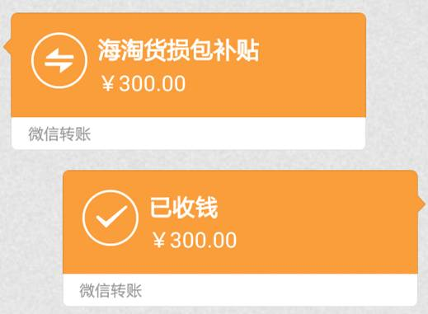Click the ¥300.00 amount in first transfer
This screenshot has width=428, height=314.
pos(143,84)
